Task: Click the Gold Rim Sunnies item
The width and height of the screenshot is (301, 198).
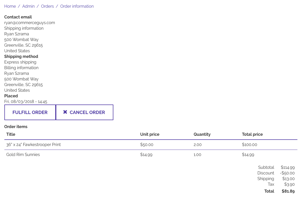Action: 23,154
